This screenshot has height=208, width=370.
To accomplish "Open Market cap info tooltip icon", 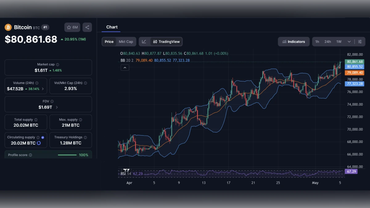I will [58, 65].
